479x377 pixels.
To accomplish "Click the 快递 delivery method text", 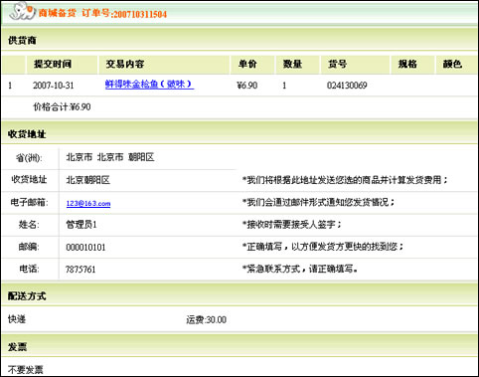I will pyautogui.click(x=17, y=319).
